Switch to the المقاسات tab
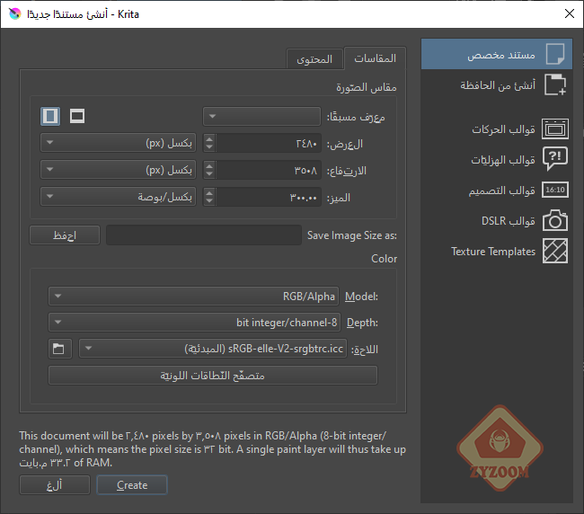Viewport: 584px width, 514px height. coord(375,58)
